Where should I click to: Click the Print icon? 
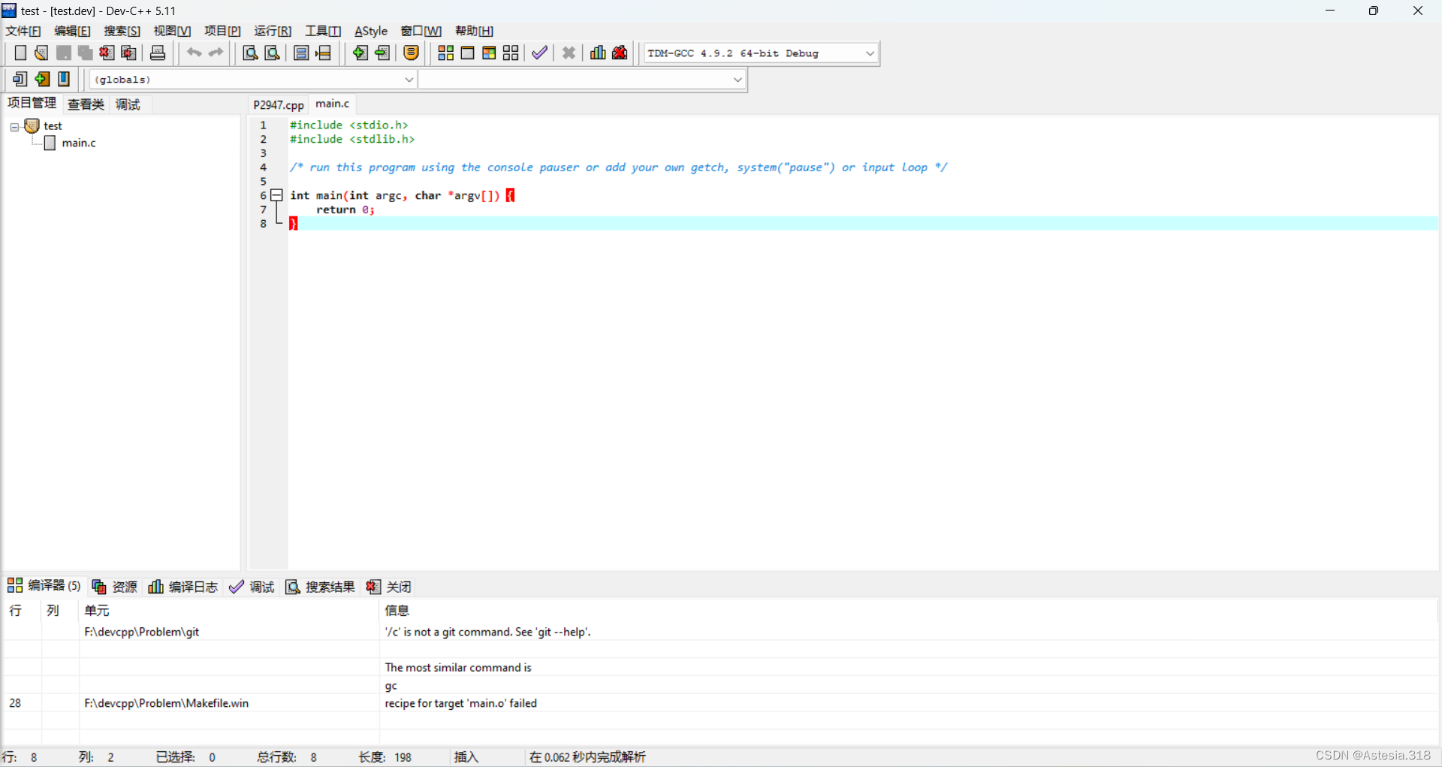157,53
